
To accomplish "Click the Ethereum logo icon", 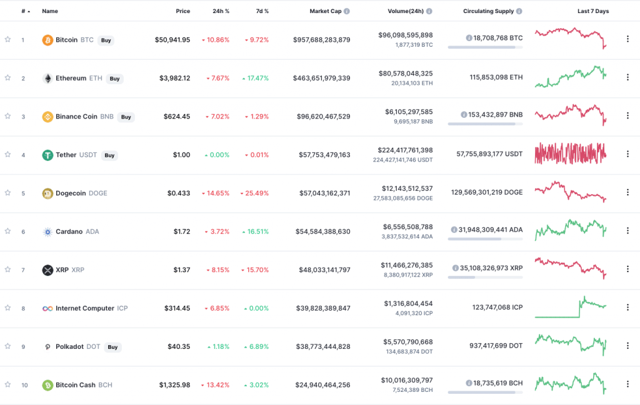I will point(47,79).
